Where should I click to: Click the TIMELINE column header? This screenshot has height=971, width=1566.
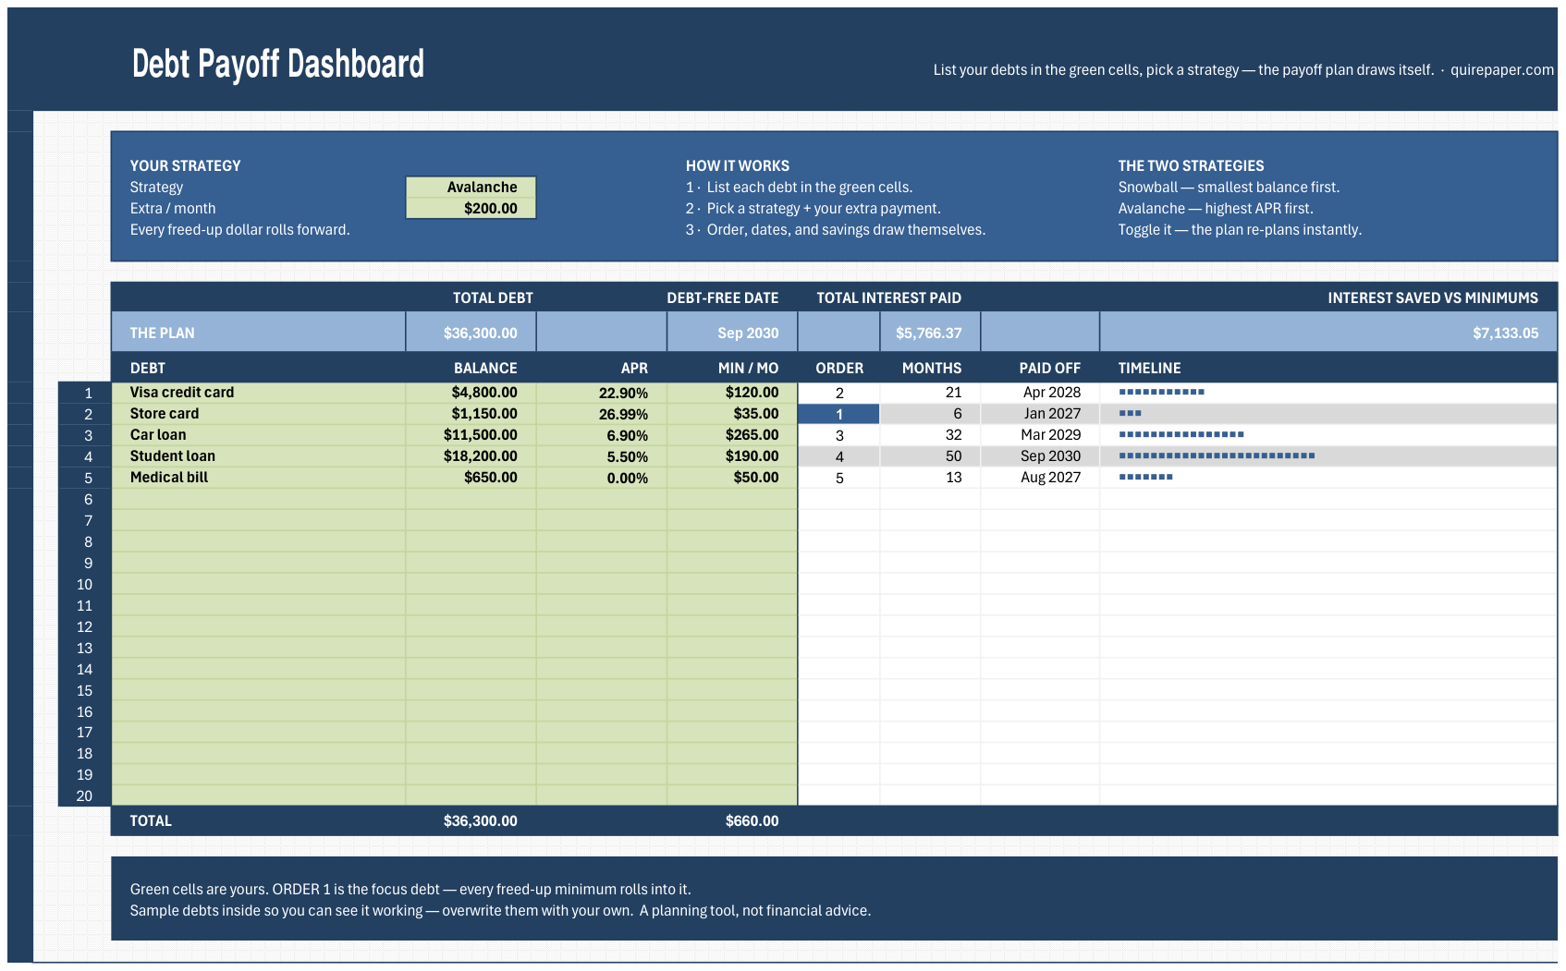point(1149,368)
